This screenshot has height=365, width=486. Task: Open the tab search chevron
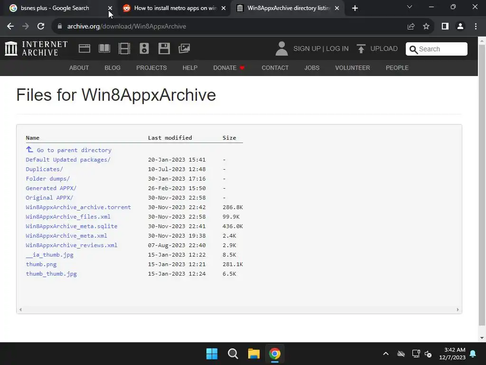[x=410, y=7]
